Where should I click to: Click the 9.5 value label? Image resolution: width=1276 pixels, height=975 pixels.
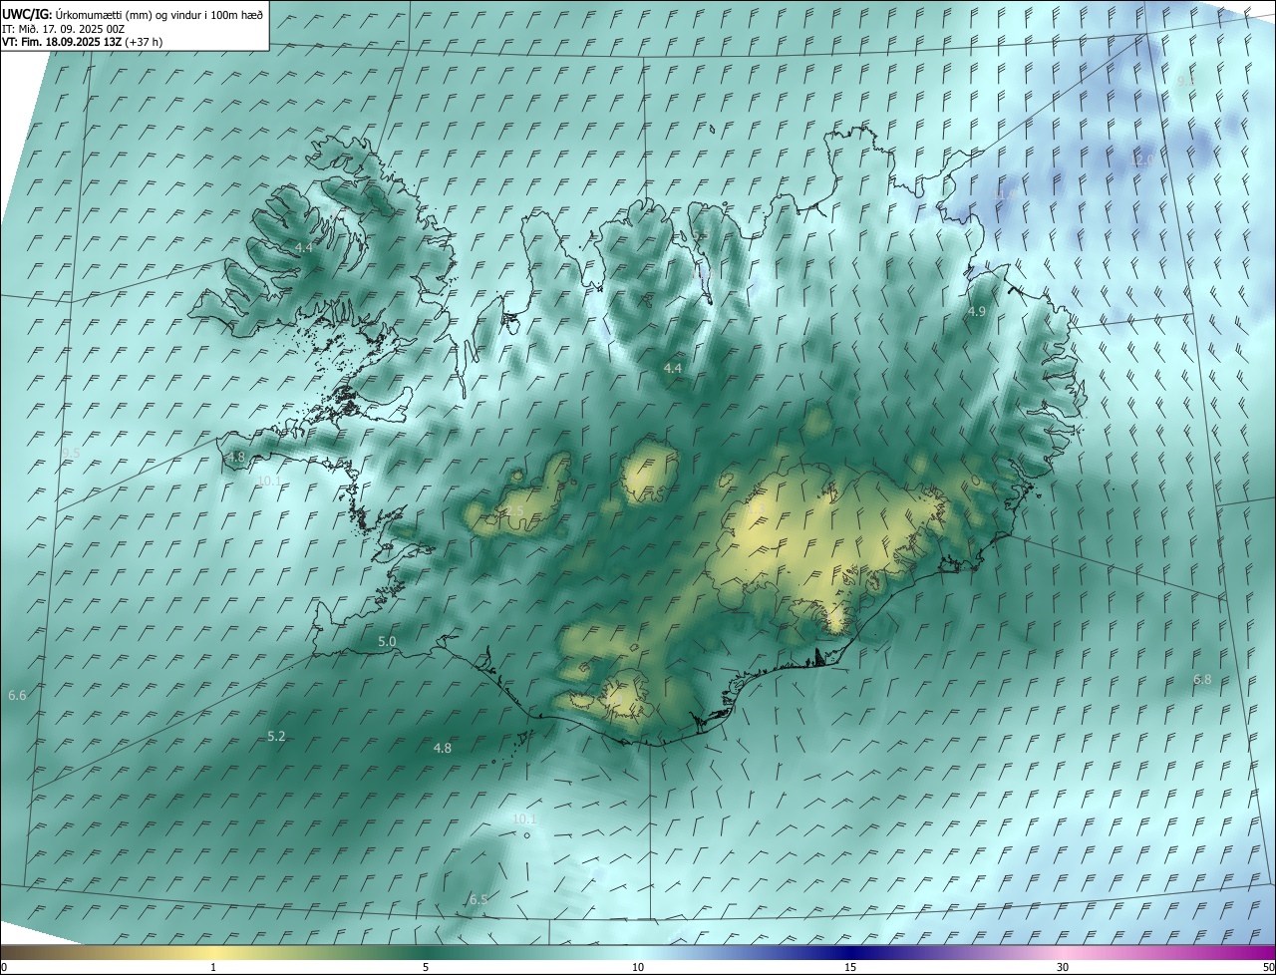[70, 453]
